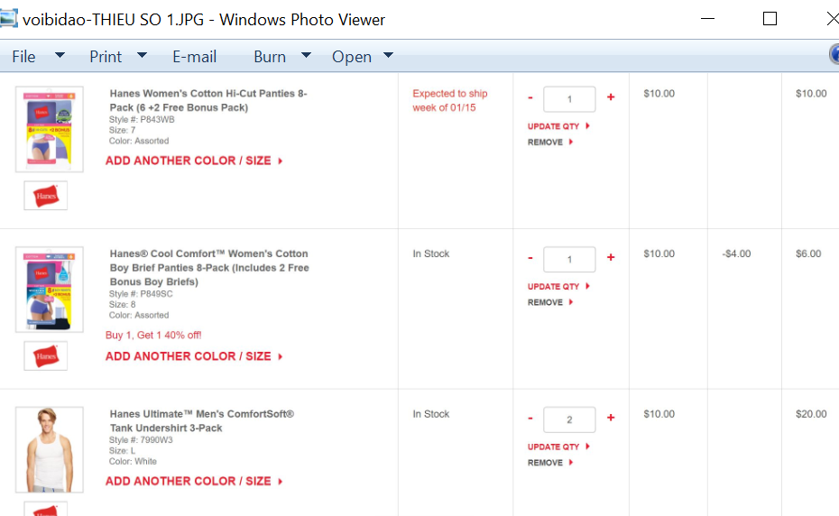
Task: Click minus icon for Men's Tank Undershirt
Action: (530, 419)
